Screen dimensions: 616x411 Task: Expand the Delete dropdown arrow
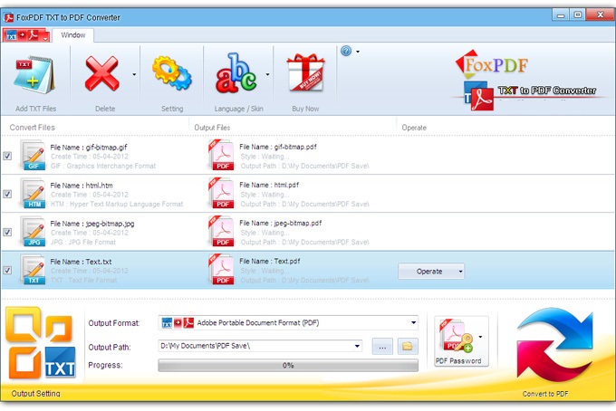pyautogui.click(x=134, y=74)
